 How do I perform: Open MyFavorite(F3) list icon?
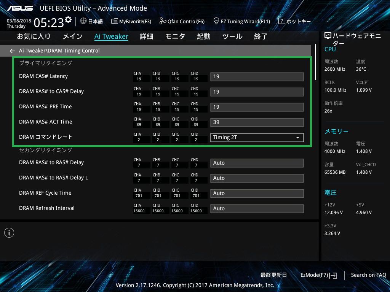click(114, 21)
